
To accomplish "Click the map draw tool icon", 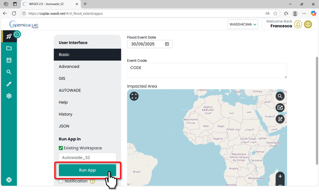I will pos(280,119).
